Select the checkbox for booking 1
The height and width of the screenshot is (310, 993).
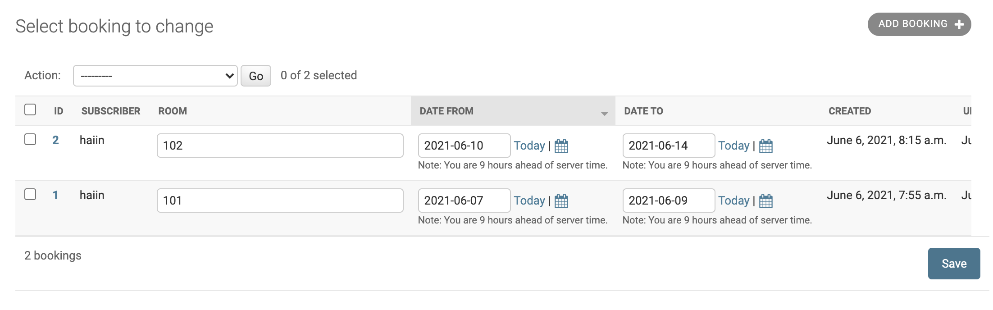tap(30, 195)
